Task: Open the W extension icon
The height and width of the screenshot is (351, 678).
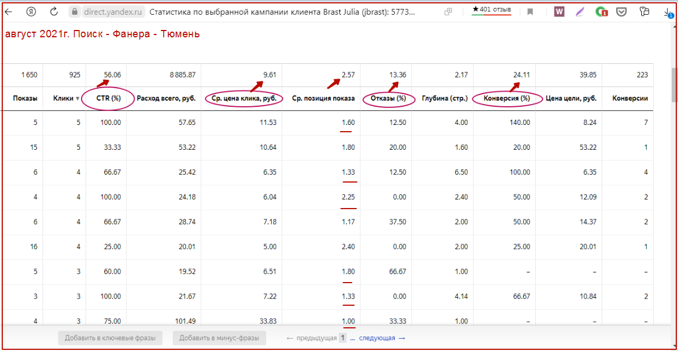Action: tap(559, 11)
